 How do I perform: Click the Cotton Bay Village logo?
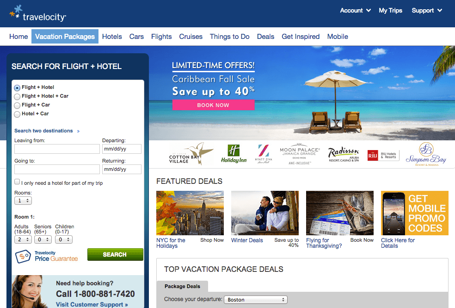click(191, 154)
